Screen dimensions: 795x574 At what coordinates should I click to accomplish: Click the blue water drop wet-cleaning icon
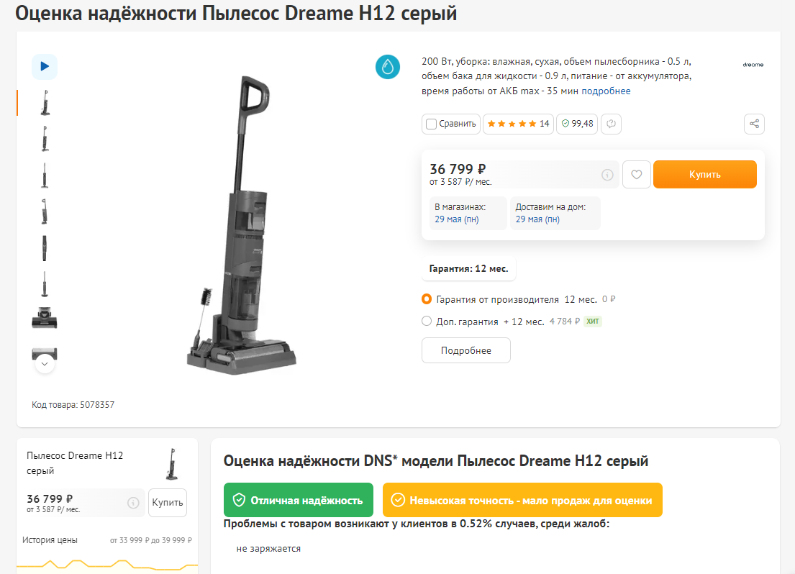[388, 67]
